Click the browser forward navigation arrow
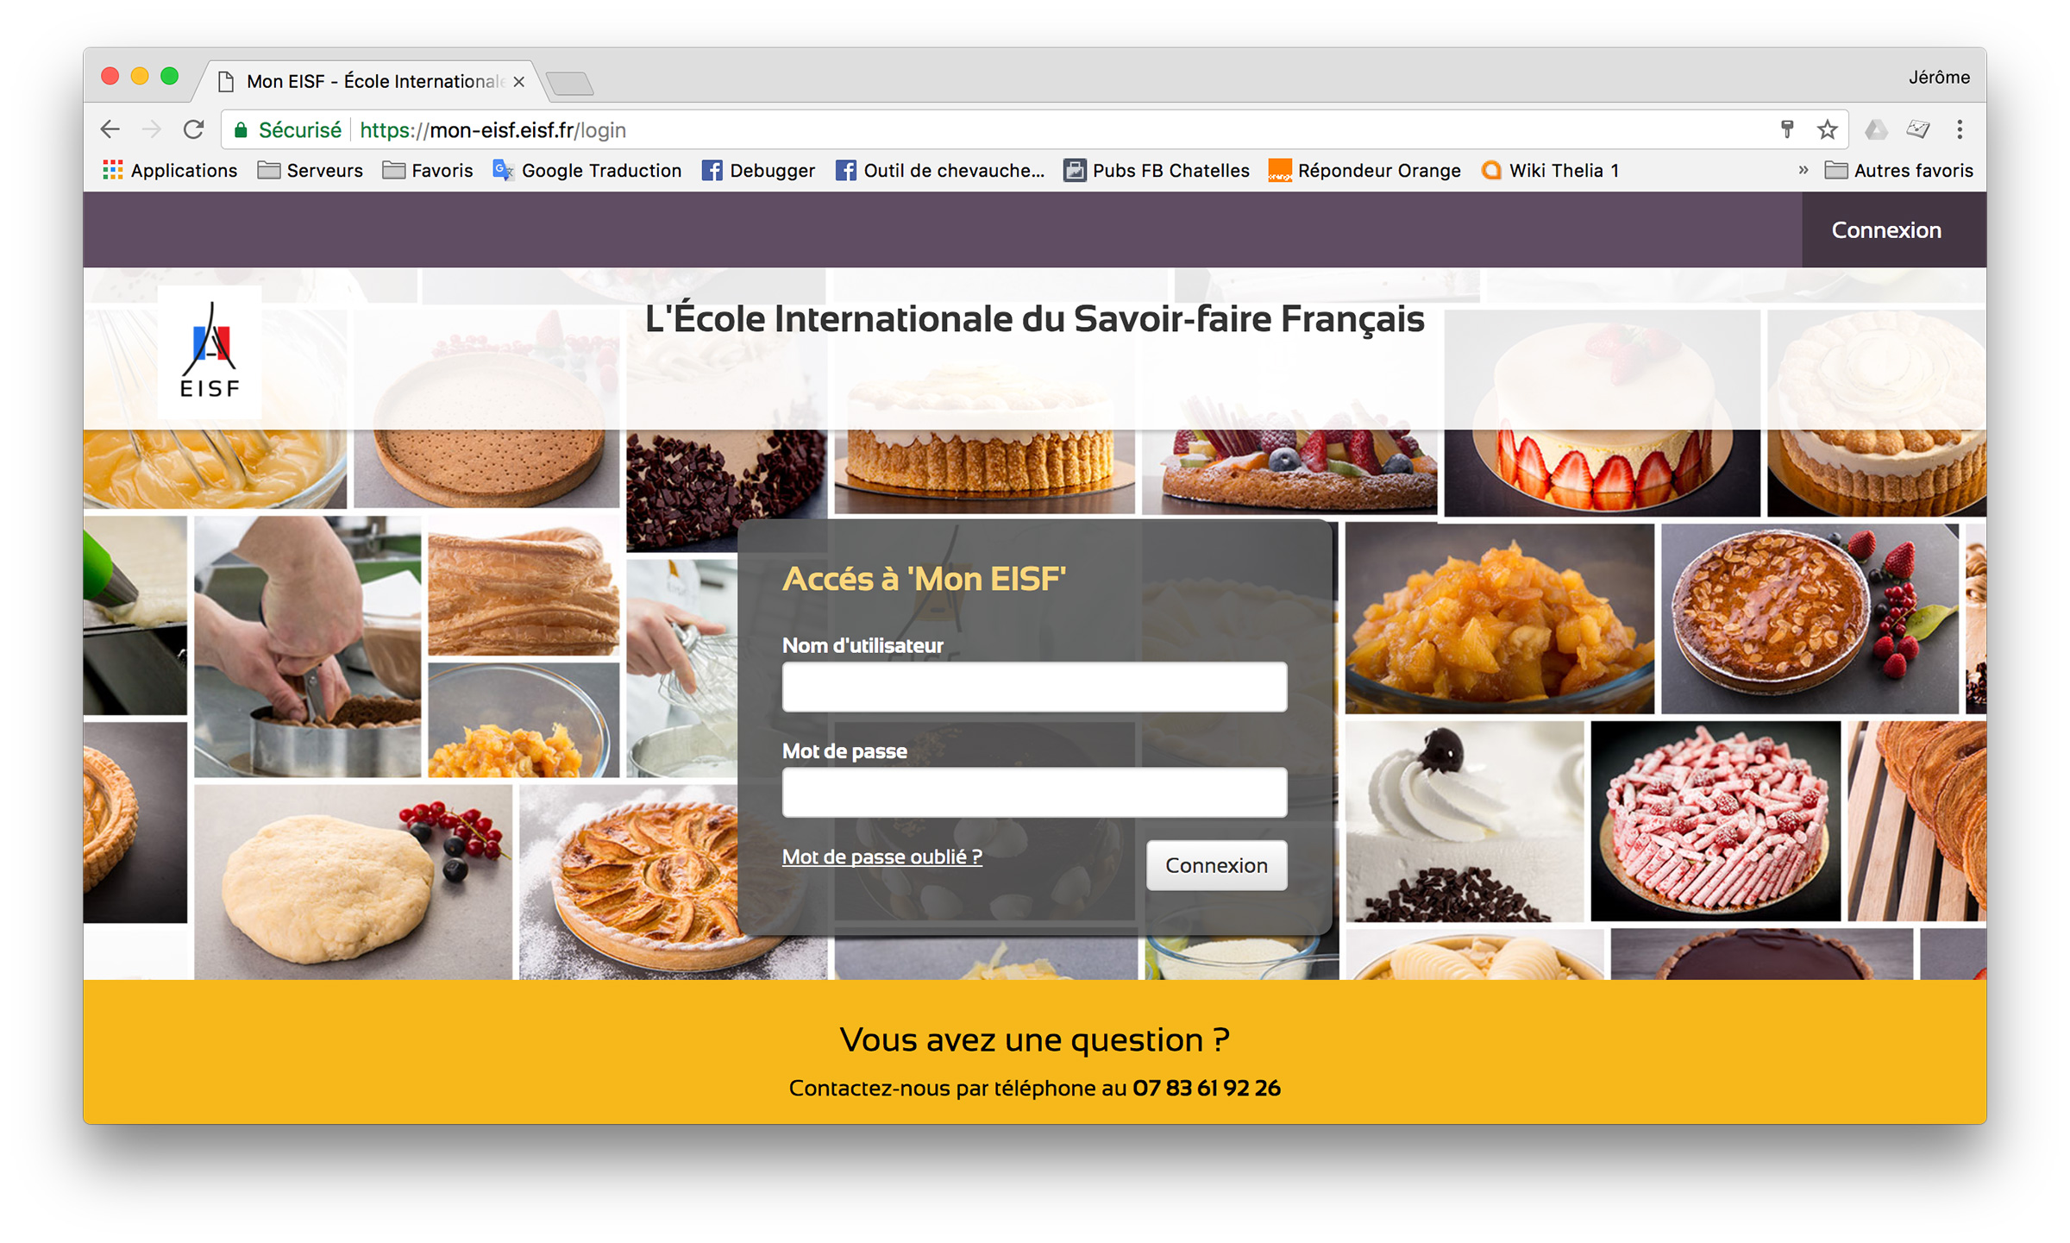Image resolution: width=2070 pixels, height=1243 pixels. coord(147,130)
